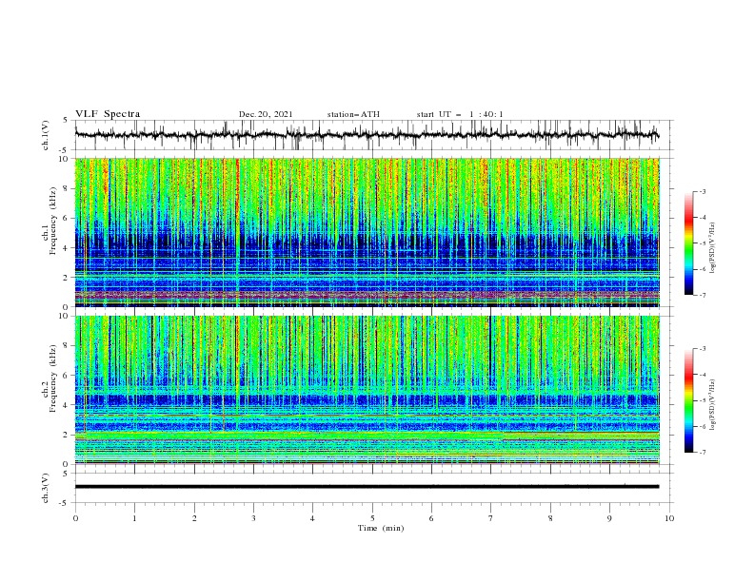754x582 pixels.
Task: Click the ch.1 voltage waveform trace
Action: (x=367, y=135)
